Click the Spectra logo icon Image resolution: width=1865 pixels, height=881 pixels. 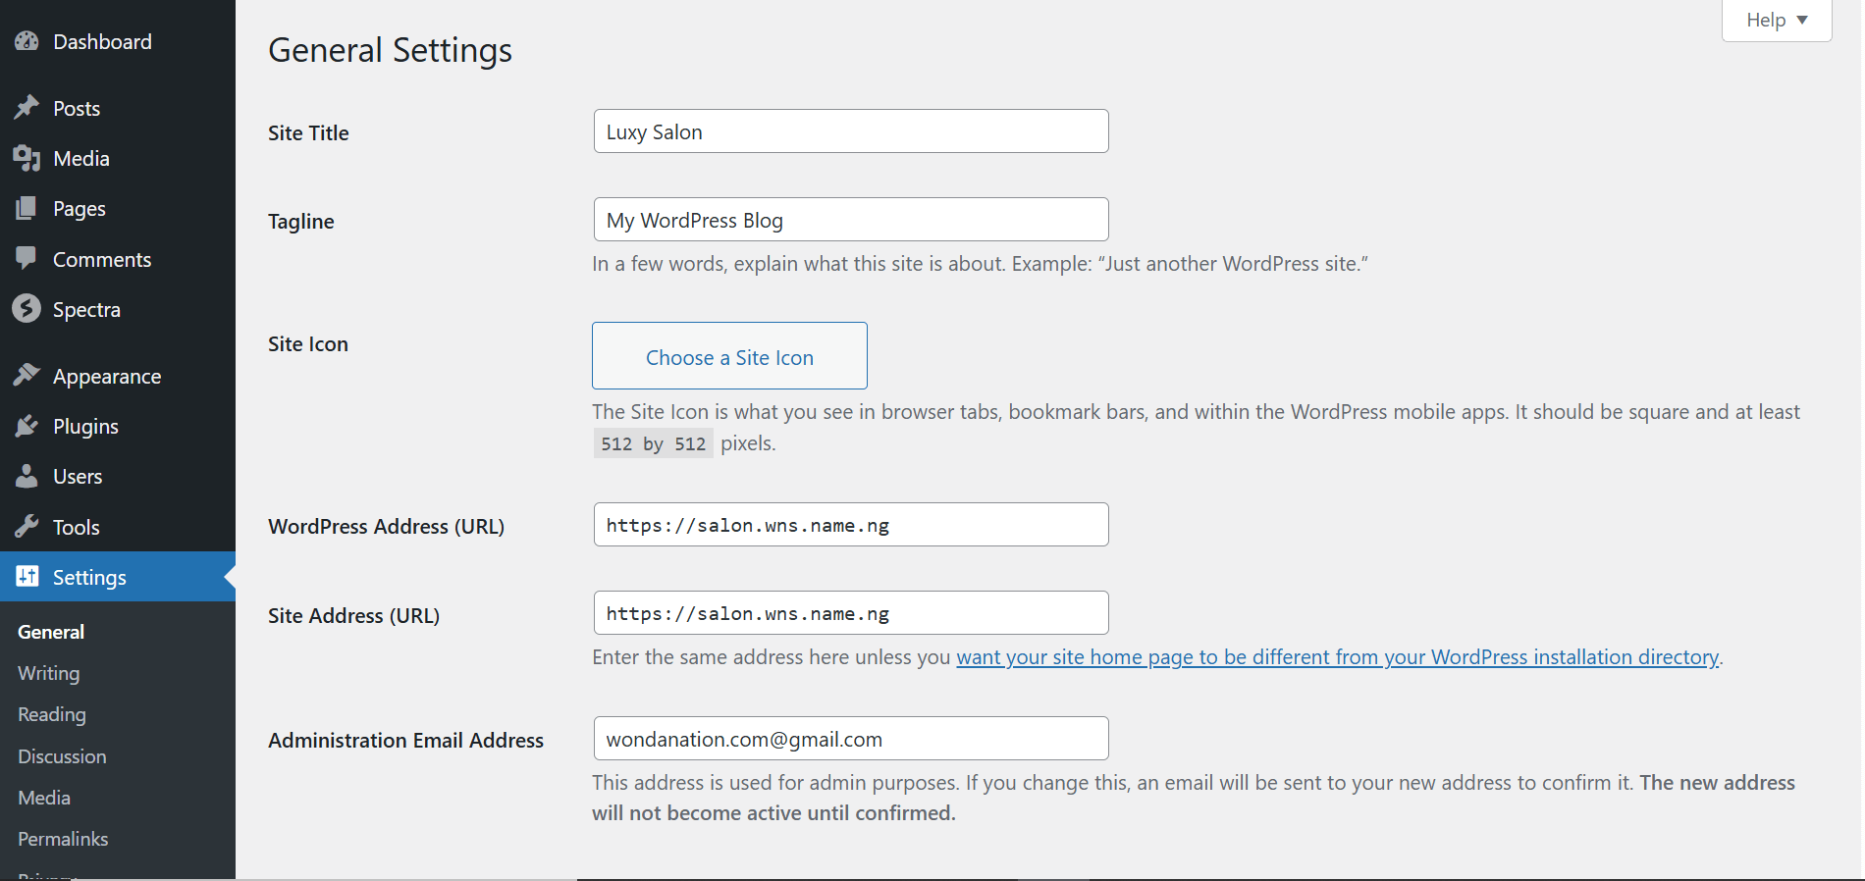pos(27,309)
